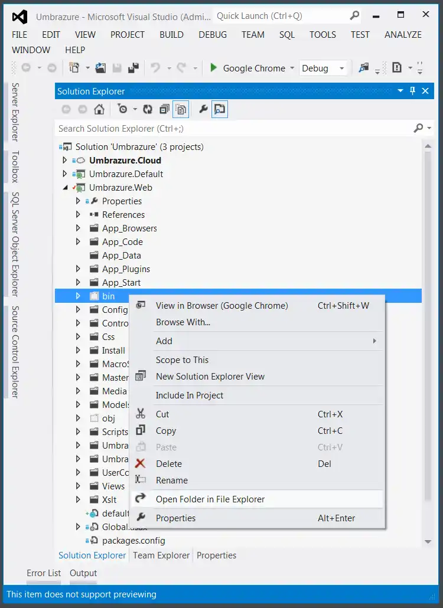Viewport: 443px width, 608px height.
Task: Open the BUILD menu
Action: 171,34
